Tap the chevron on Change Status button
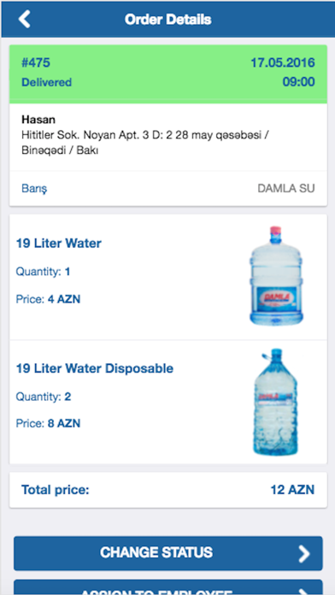Screen dimensions: 335x595 click(304, 554)
